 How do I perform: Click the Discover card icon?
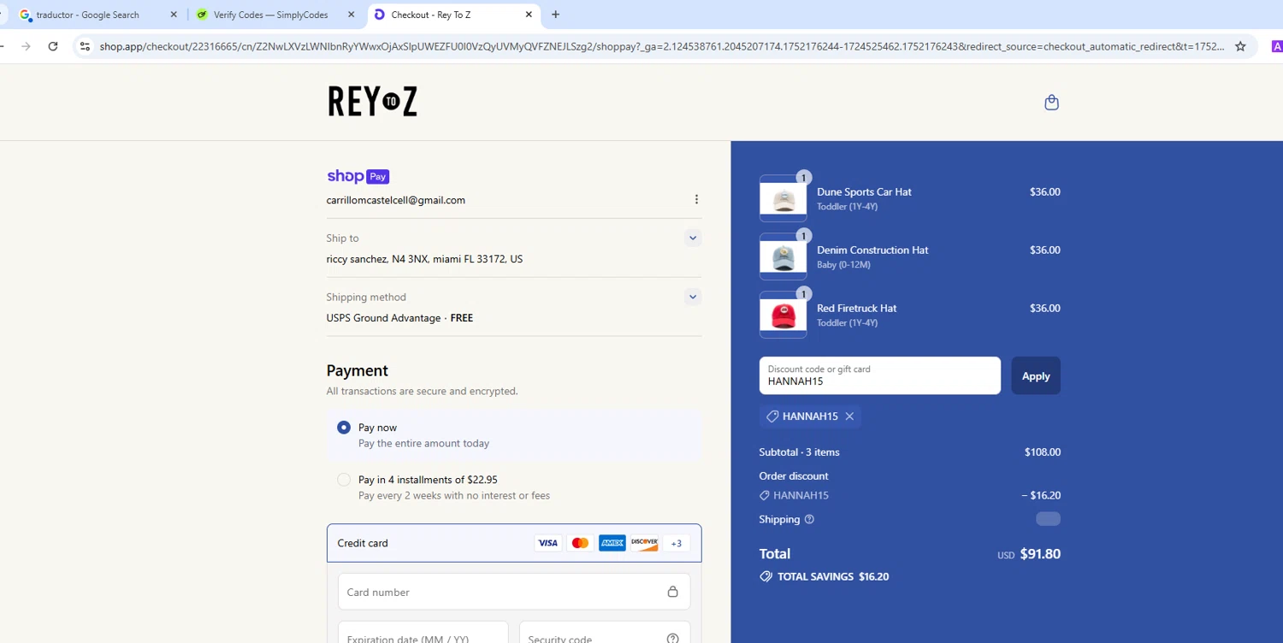pos(644,543)
